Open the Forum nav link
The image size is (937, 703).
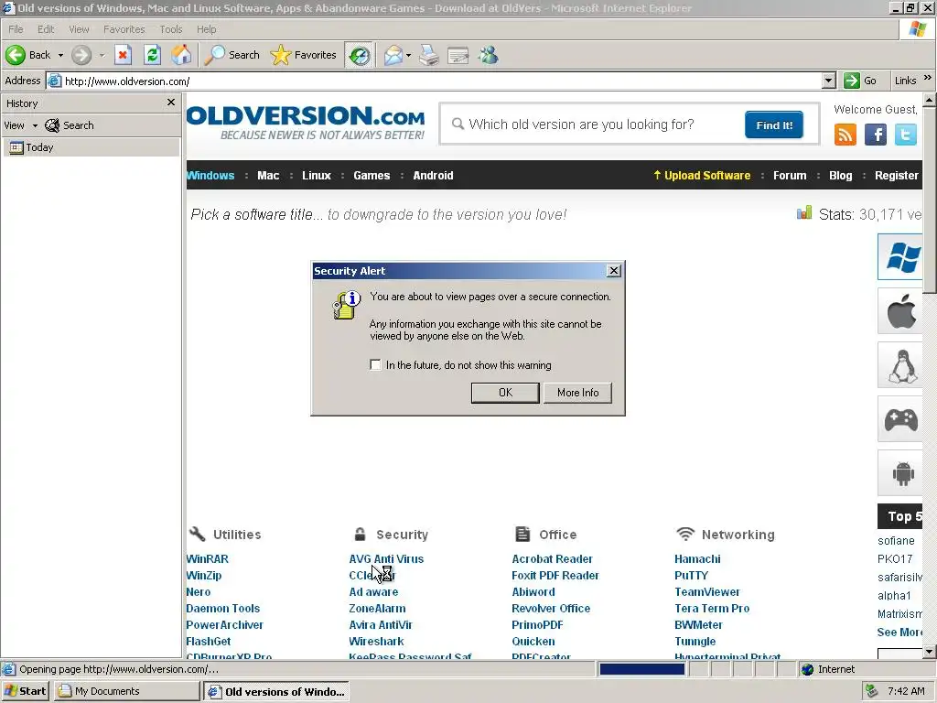click(790, 175)
